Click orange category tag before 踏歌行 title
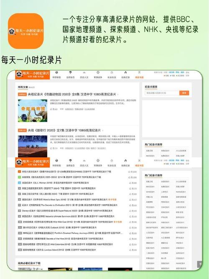 point(23,131)
